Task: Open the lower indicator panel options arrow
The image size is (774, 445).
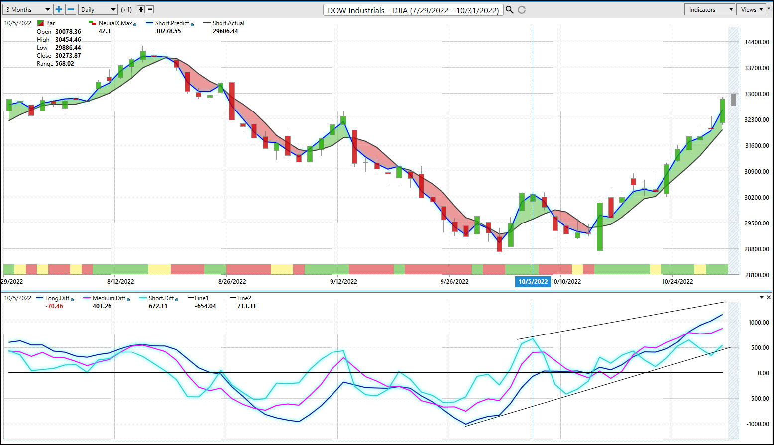Action: [761, 297]
